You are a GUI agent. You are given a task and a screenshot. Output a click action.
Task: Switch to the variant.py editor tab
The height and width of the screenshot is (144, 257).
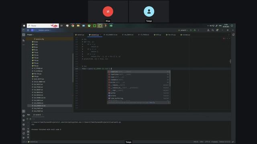80,35
